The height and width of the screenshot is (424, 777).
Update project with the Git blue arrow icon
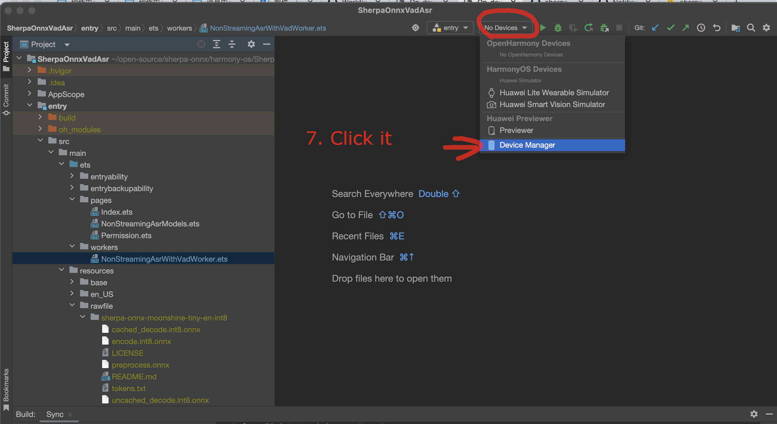655,28
